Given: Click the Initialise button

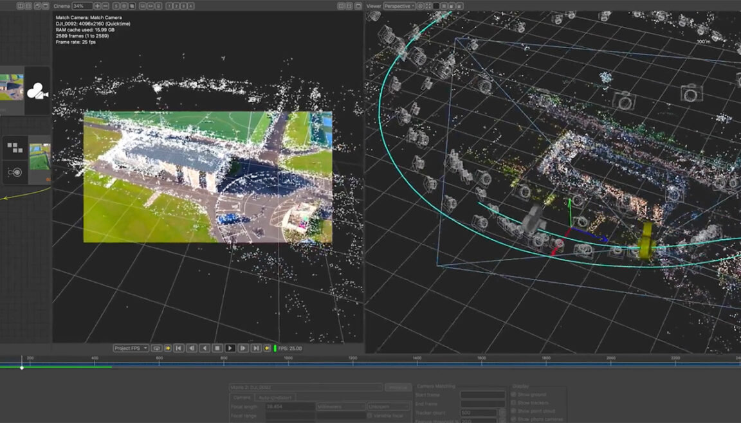Looking at the screenshot, I should (x=398, y=387).
